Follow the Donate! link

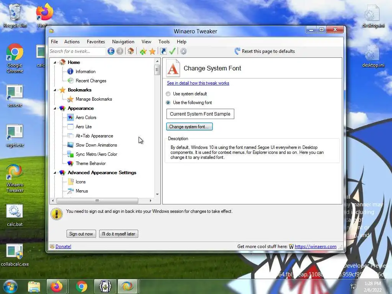[63, 247]
